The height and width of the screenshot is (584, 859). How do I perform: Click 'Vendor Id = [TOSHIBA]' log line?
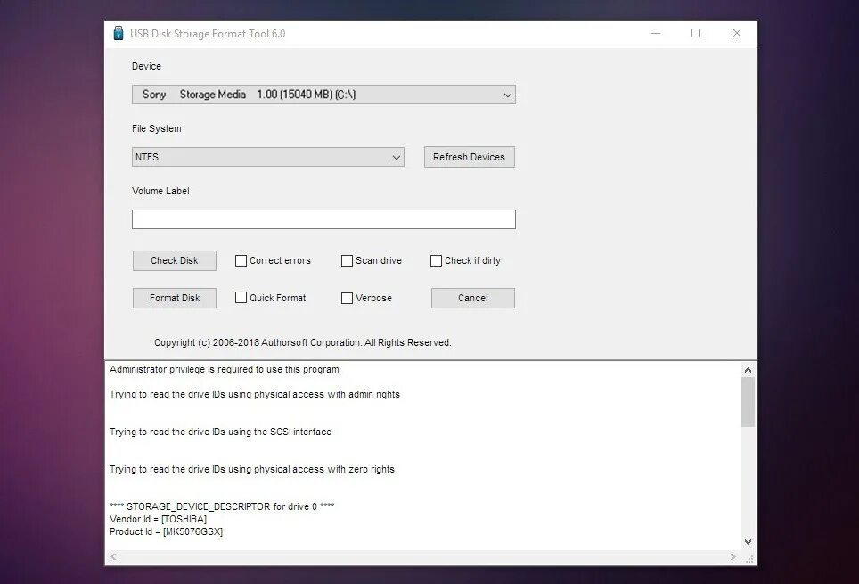coord(158,519)
